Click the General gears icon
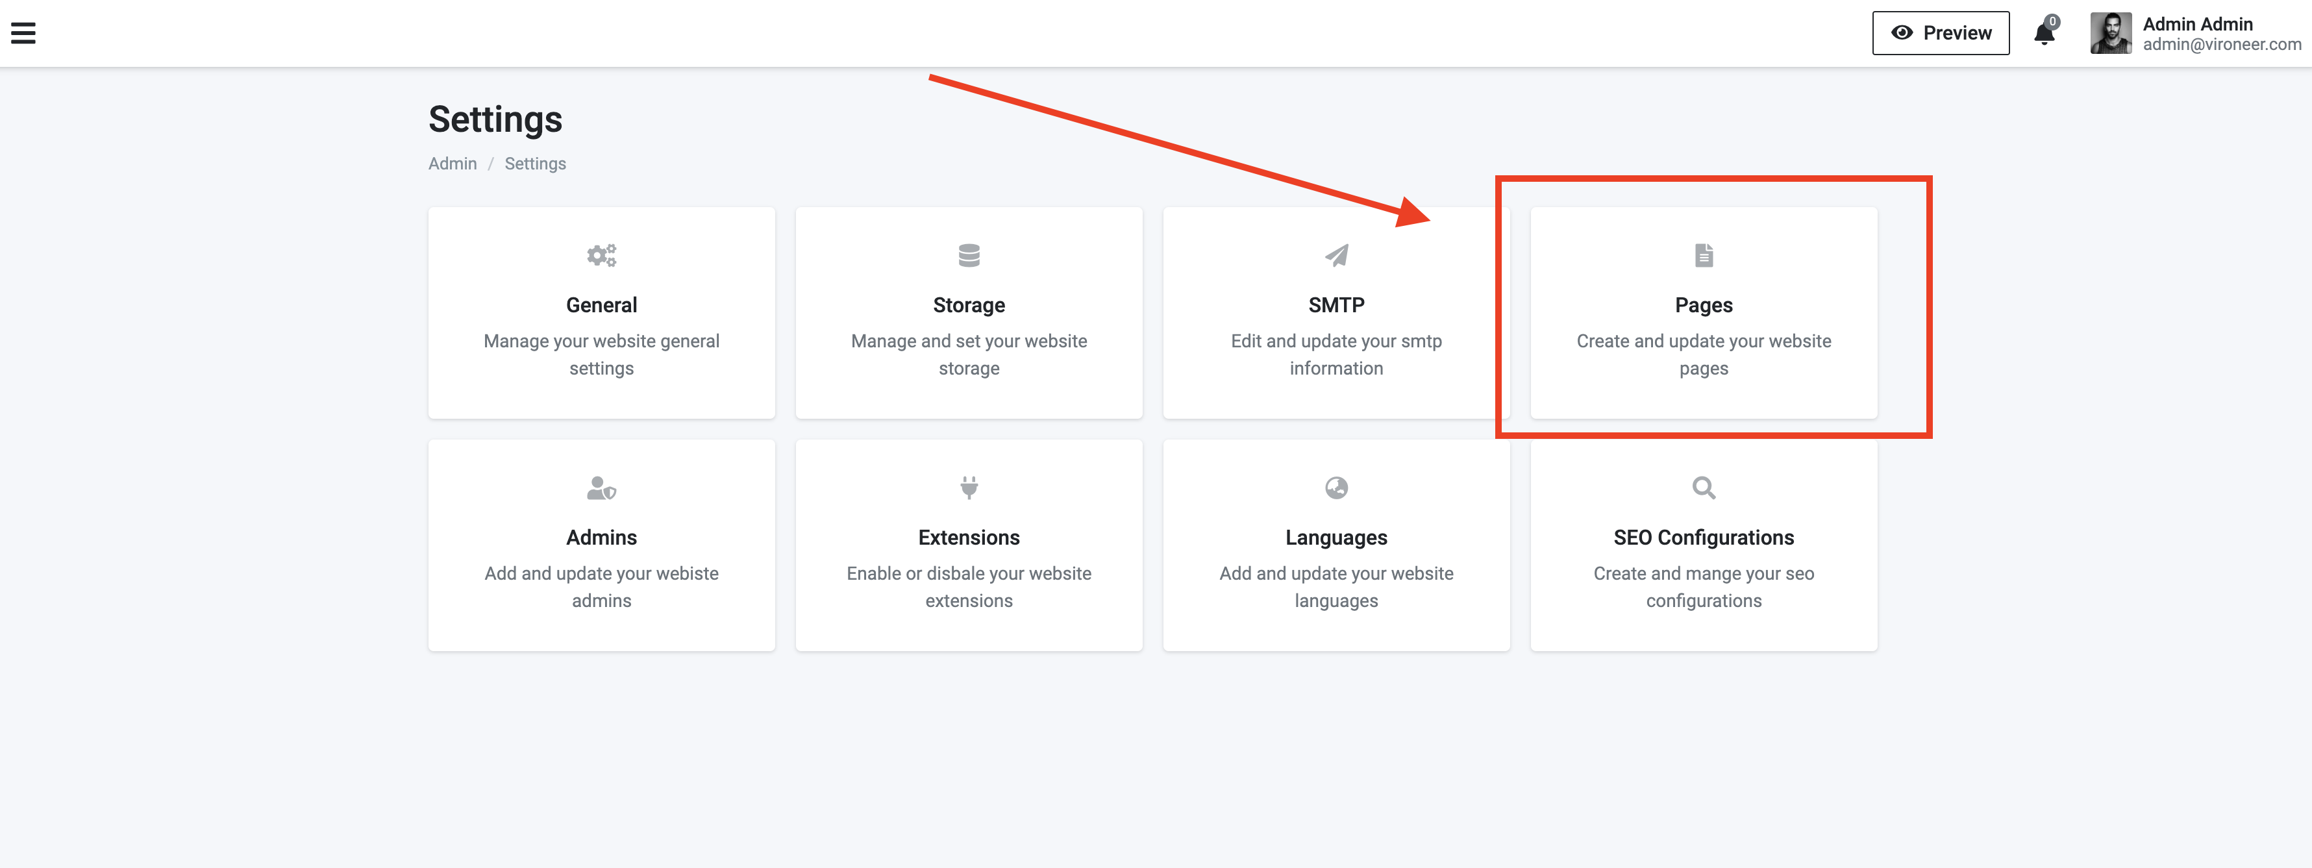 tap(601, 256)
